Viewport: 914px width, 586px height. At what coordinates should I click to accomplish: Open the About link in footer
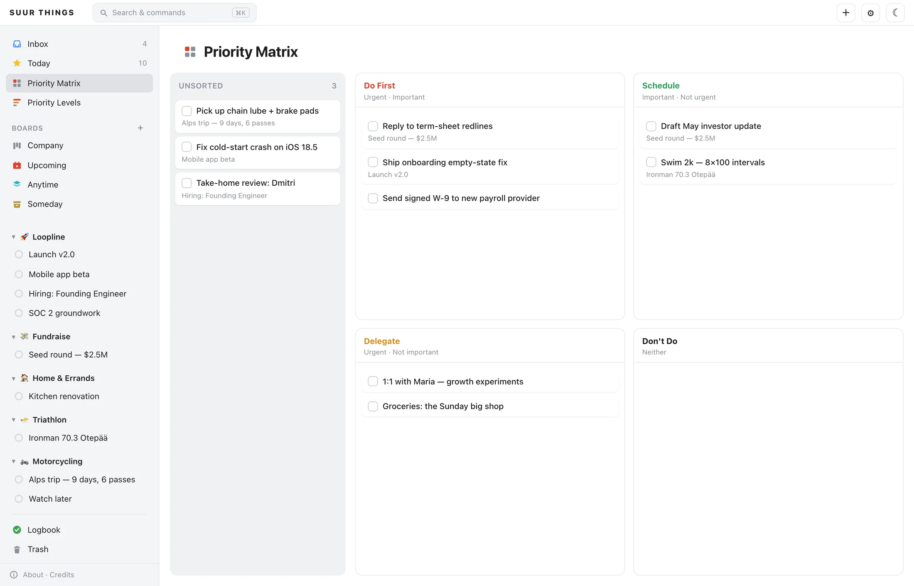33,575
